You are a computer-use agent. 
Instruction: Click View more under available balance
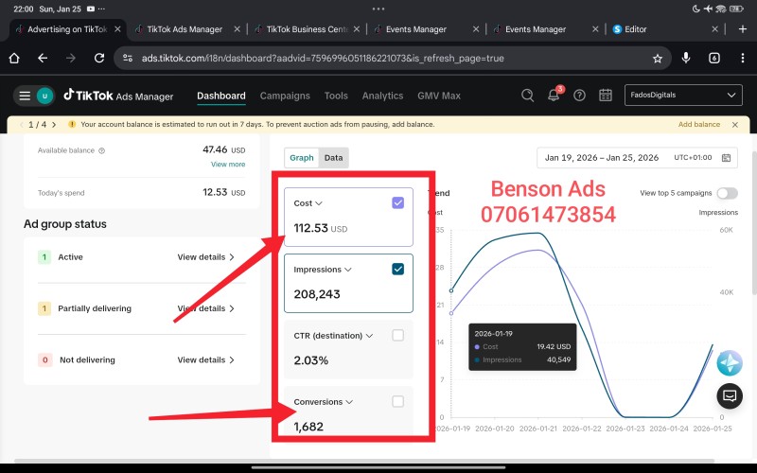(228, 164)
